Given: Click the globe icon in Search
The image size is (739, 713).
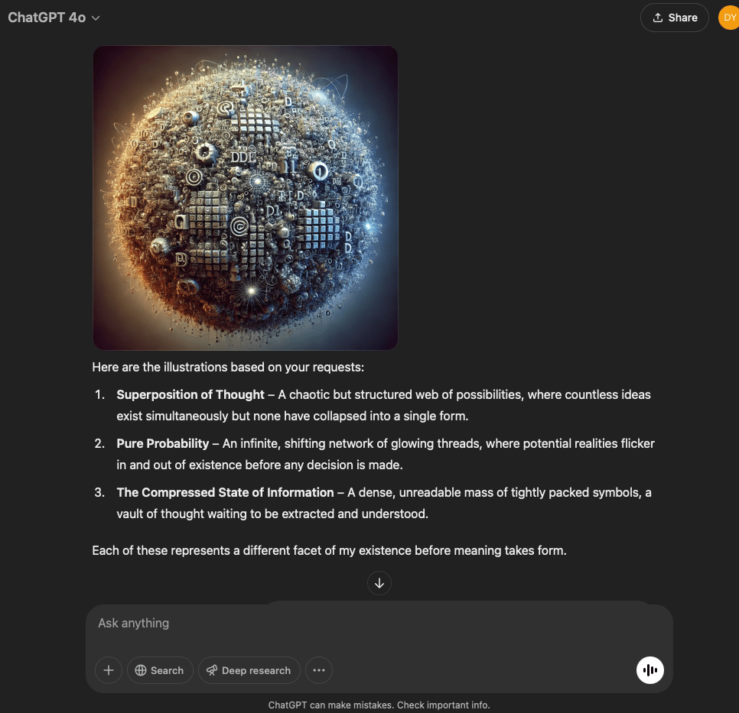Looking at the screenshot, I should coord(141,670).
